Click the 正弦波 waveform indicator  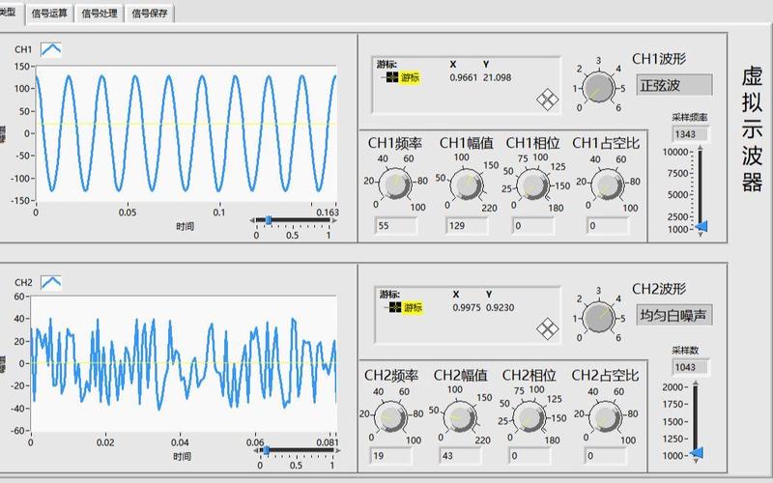[x=674, y=85]
